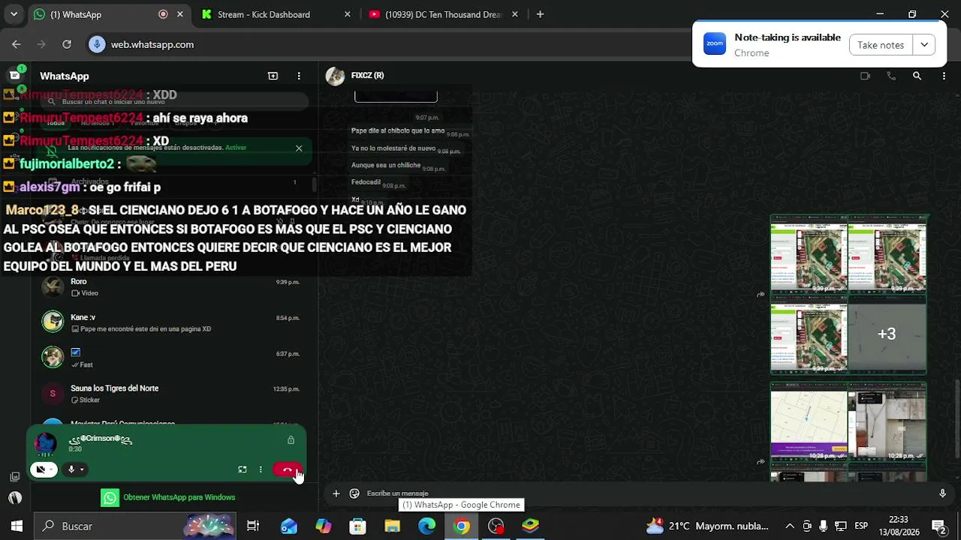Viewport: 961px width, 540px height.
Task: Open chat with the 'Fast' message
Action: (173, 358)
